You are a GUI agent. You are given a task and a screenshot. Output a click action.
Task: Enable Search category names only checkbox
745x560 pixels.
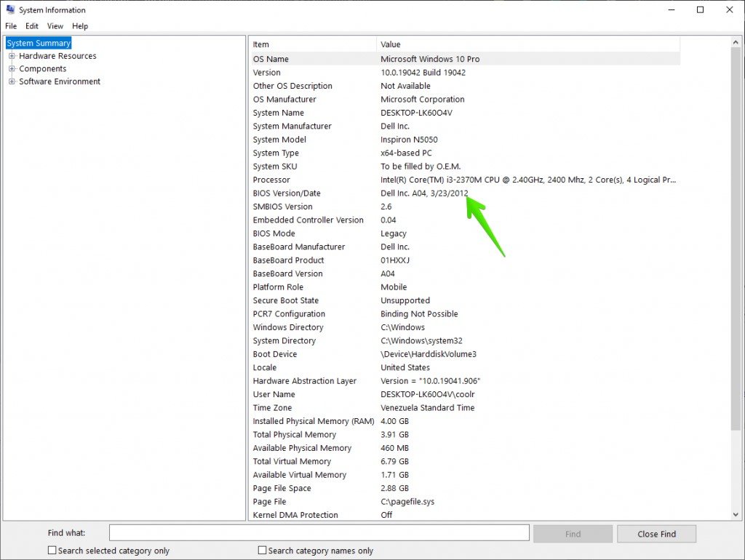click(262, 550)
